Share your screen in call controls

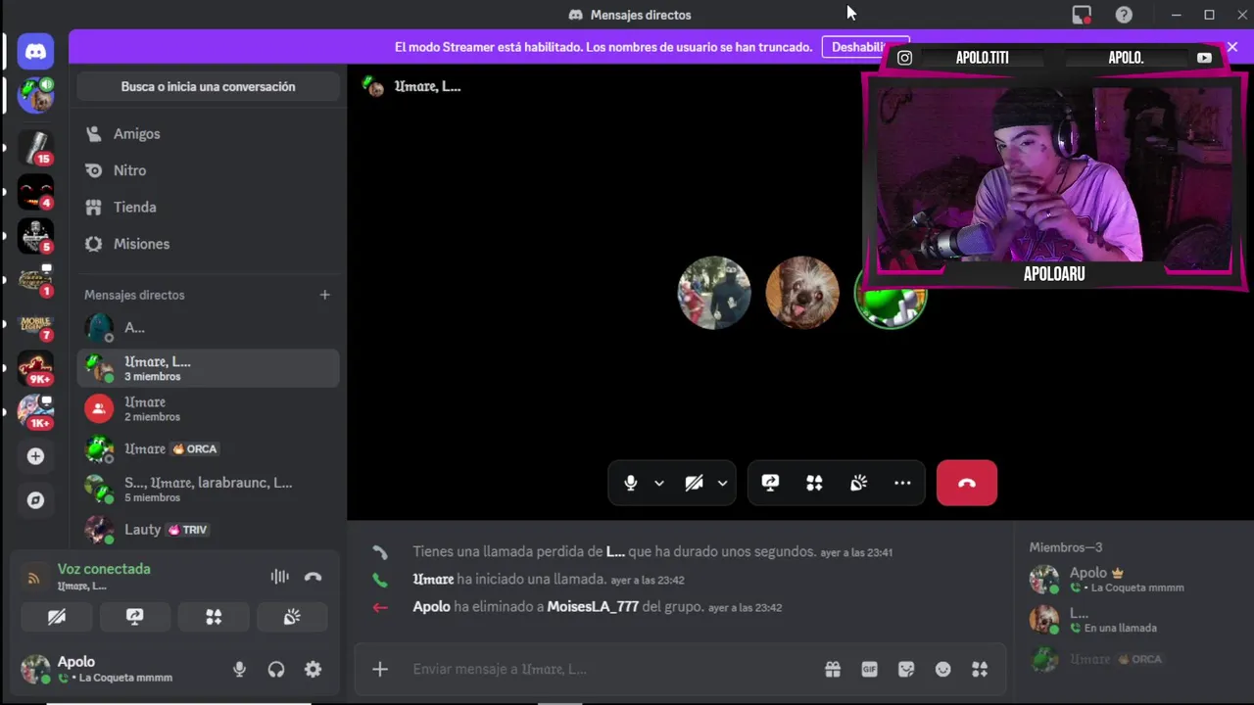[x=770, y=483]
